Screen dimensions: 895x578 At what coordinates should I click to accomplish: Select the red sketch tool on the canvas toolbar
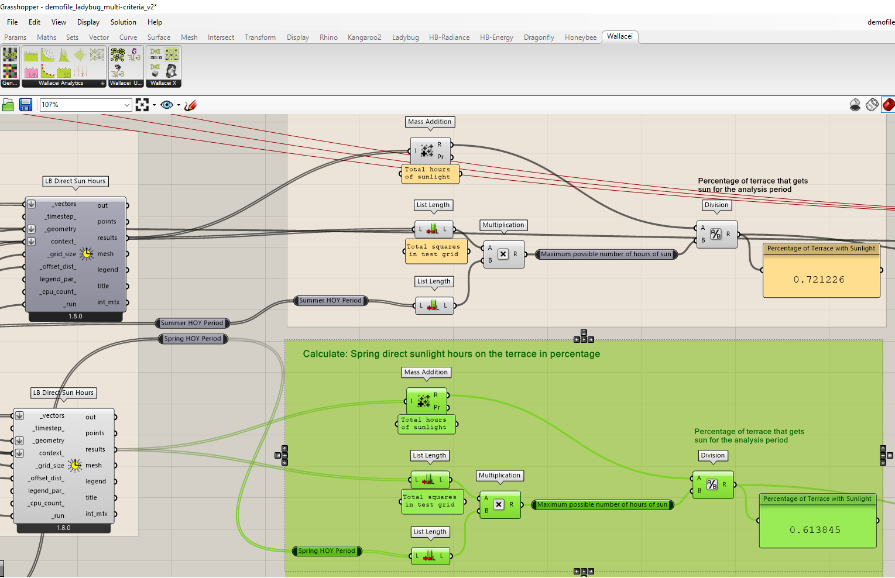[x=190, y=105]
